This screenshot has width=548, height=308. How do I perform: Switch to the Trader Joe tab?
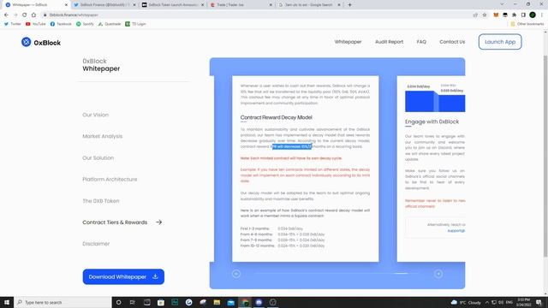coord(241,5)
